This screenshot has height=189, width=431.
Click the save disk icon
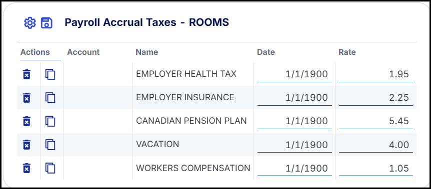point(46,23)
